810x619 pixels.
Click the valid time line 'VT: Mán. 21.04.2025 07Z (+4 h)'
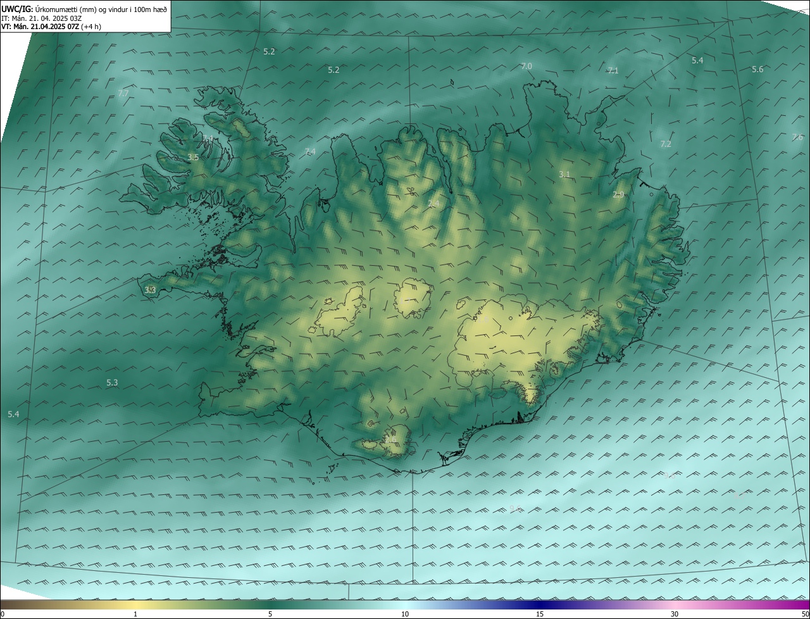click(x=51, y=27)
